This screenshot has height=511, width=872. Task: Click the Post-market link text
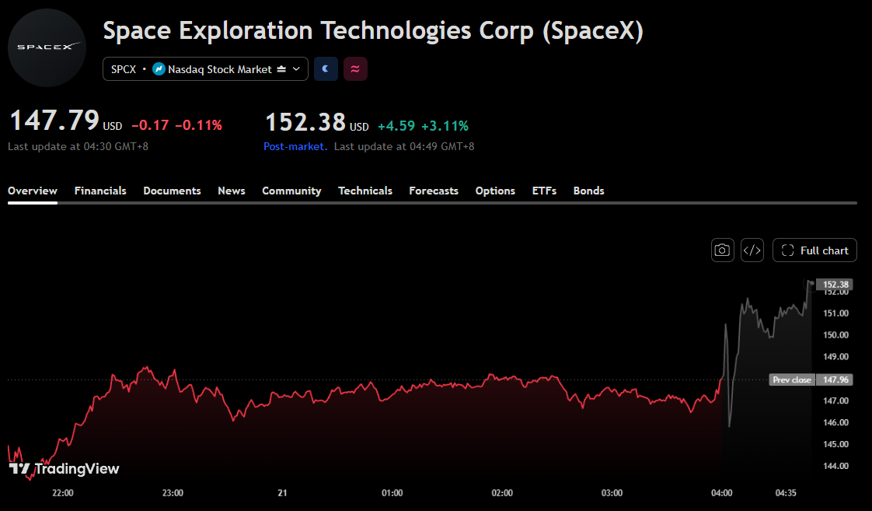pyautogui.click(x=295, y=146)
